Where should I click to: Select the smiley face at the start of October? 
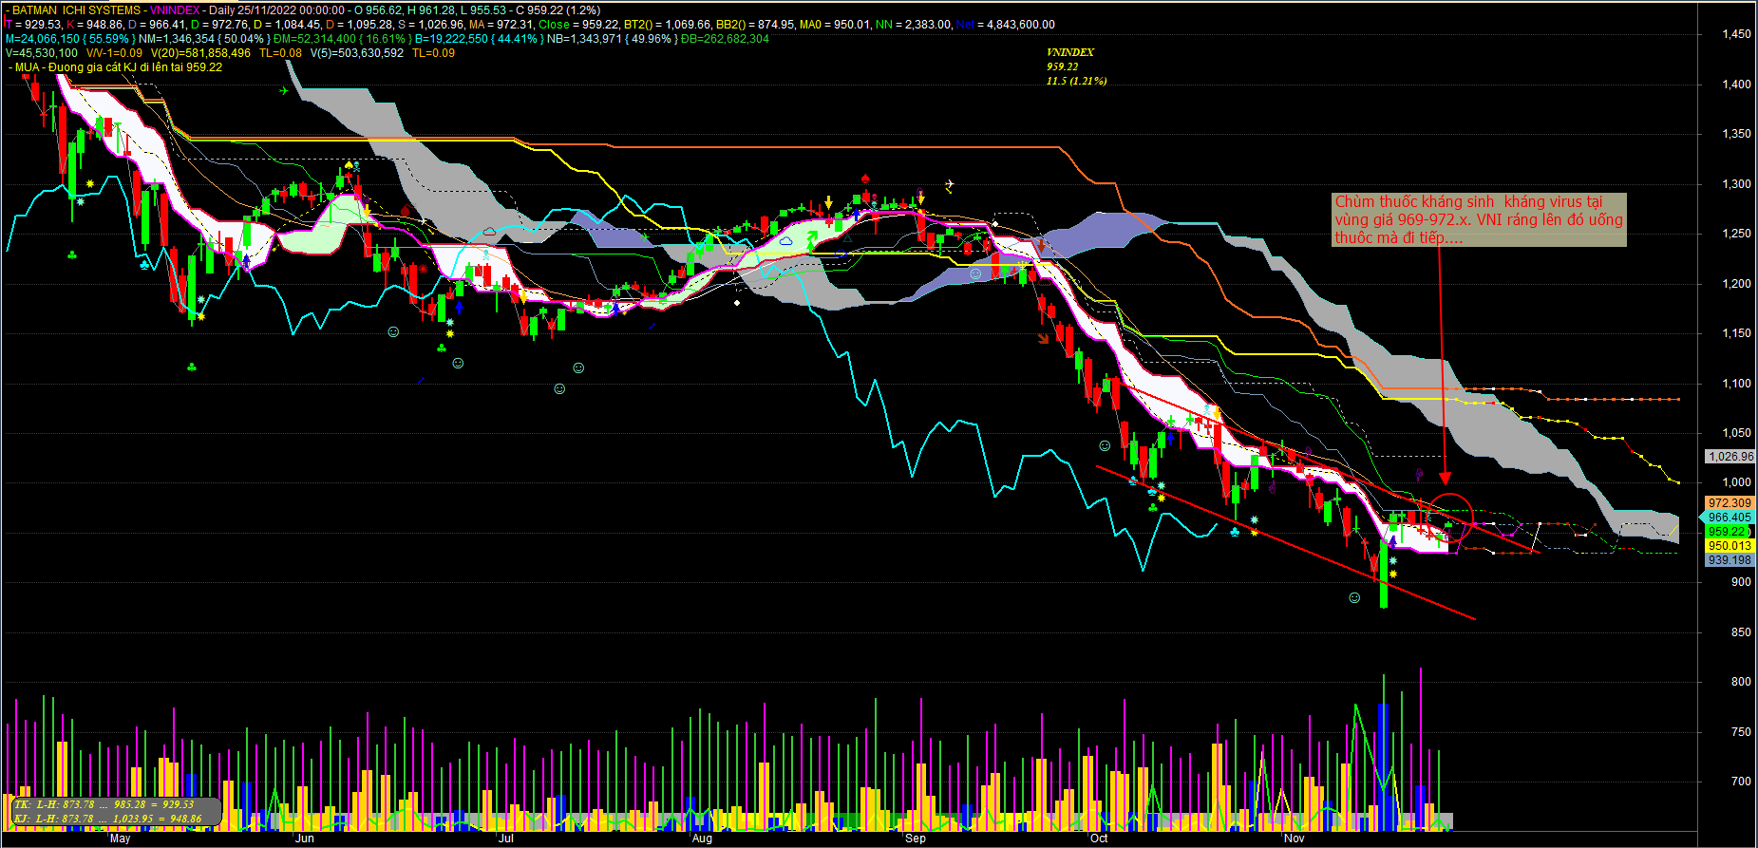(1104, 445)
